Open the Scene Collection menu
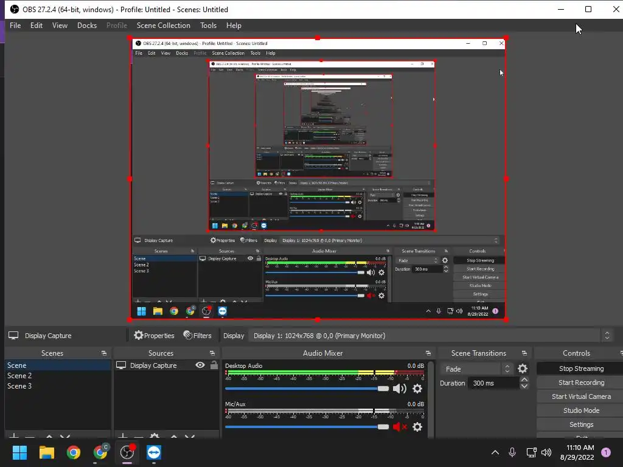This screenshot has height=467, width=623. pyautogui.click(x=163, y=26)
